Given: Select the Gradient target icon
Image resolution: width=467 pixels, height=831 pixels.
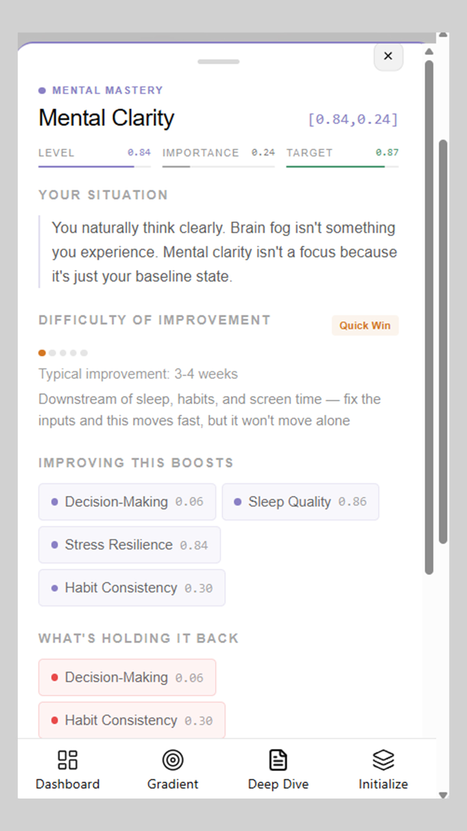Looking at the screenshot, I should click(x=173, y=760).
